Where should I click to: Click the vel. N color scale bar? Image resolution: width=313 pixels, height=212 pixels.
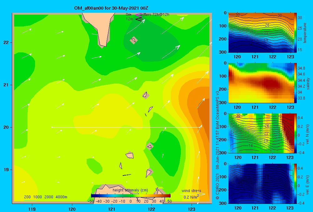click(x=295, y=133)
